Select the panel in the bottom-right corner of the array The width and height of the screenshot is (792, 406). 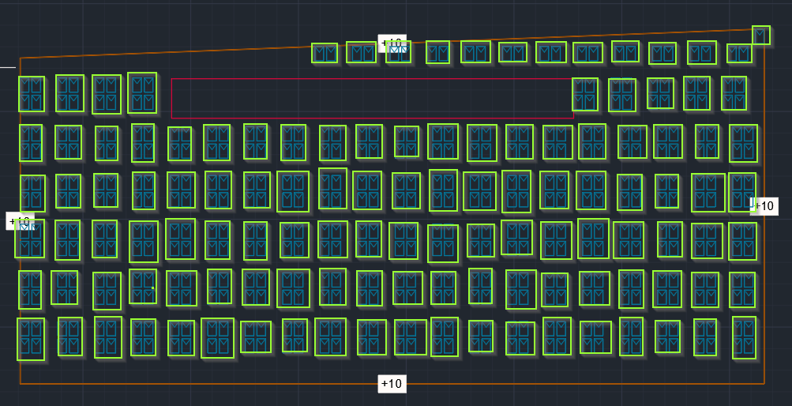click(x=744, y=338)
